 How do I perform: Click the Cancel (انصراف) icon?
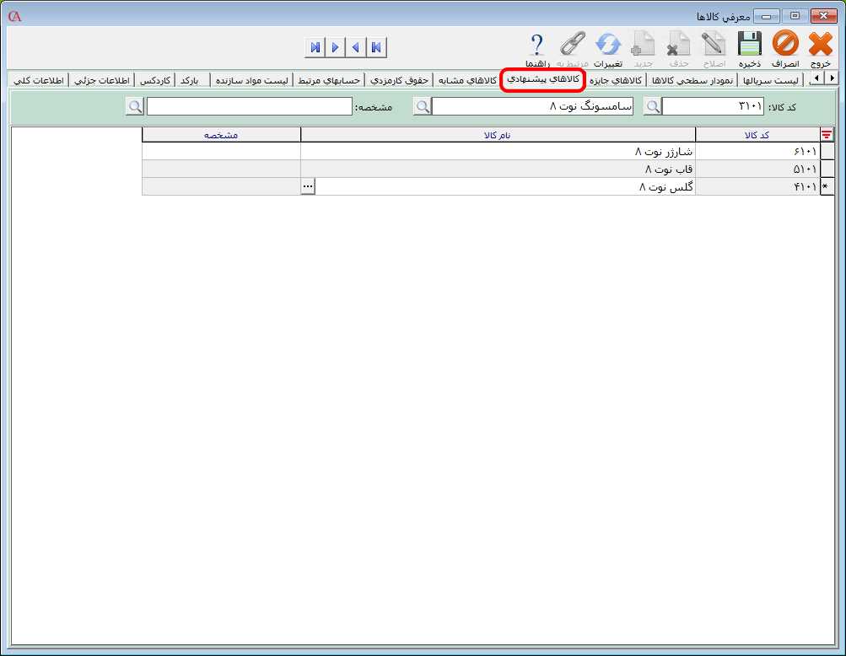click(784, 45)
